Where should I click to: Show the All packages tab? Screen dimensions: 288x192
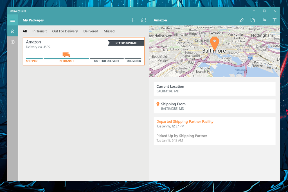[x=24, y=31]
